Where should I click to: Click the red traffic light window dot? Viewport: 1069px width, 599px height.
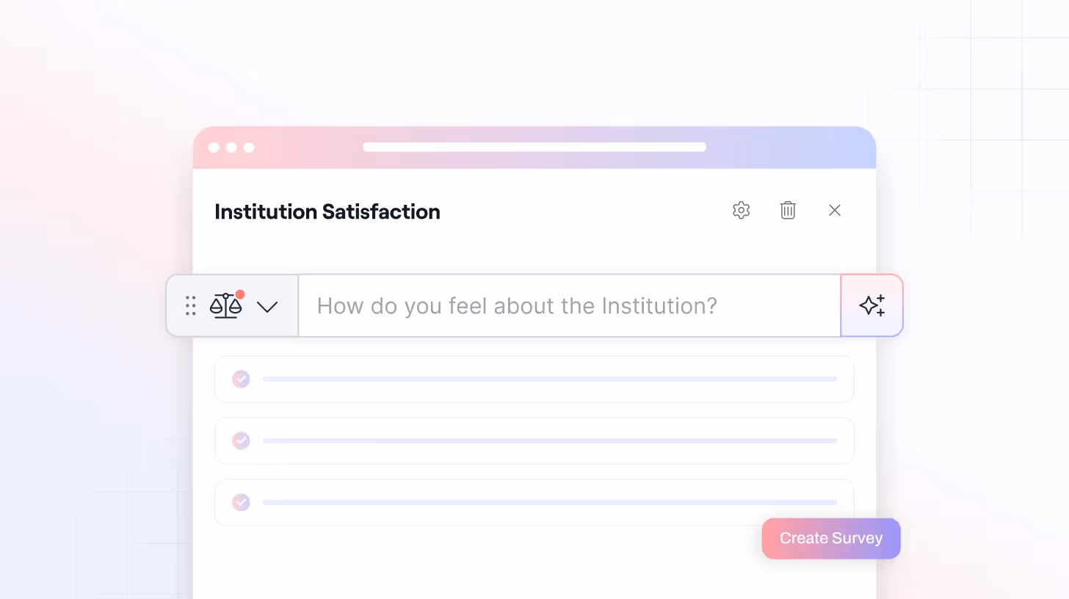point(214,147)
